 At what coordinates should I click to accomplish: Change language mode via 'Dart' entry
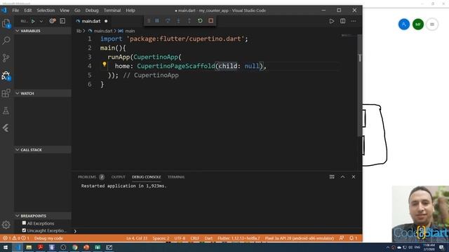208,238
